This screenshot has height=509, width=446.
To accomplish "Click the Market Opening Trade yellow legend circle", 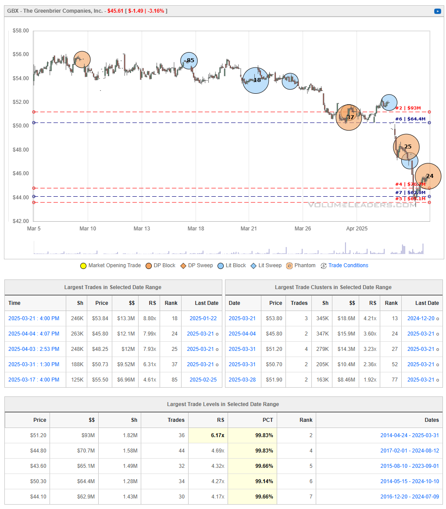I will pyautogui.click(x=83, y=266).
